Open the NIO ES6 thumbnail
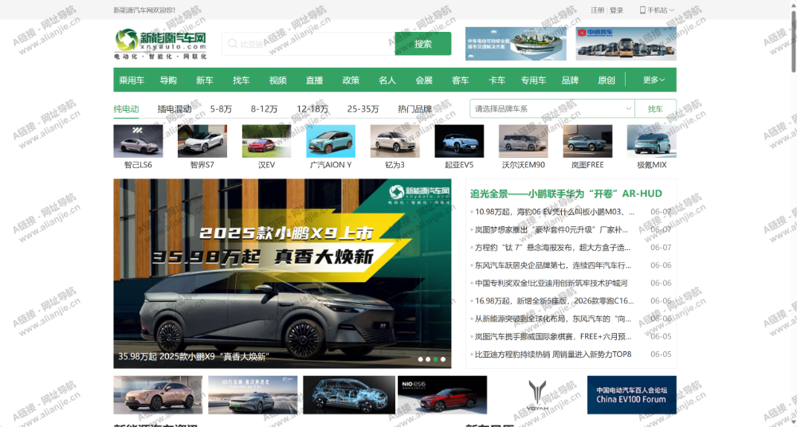Viewport: 797px width, 427px height. [442, 395]
